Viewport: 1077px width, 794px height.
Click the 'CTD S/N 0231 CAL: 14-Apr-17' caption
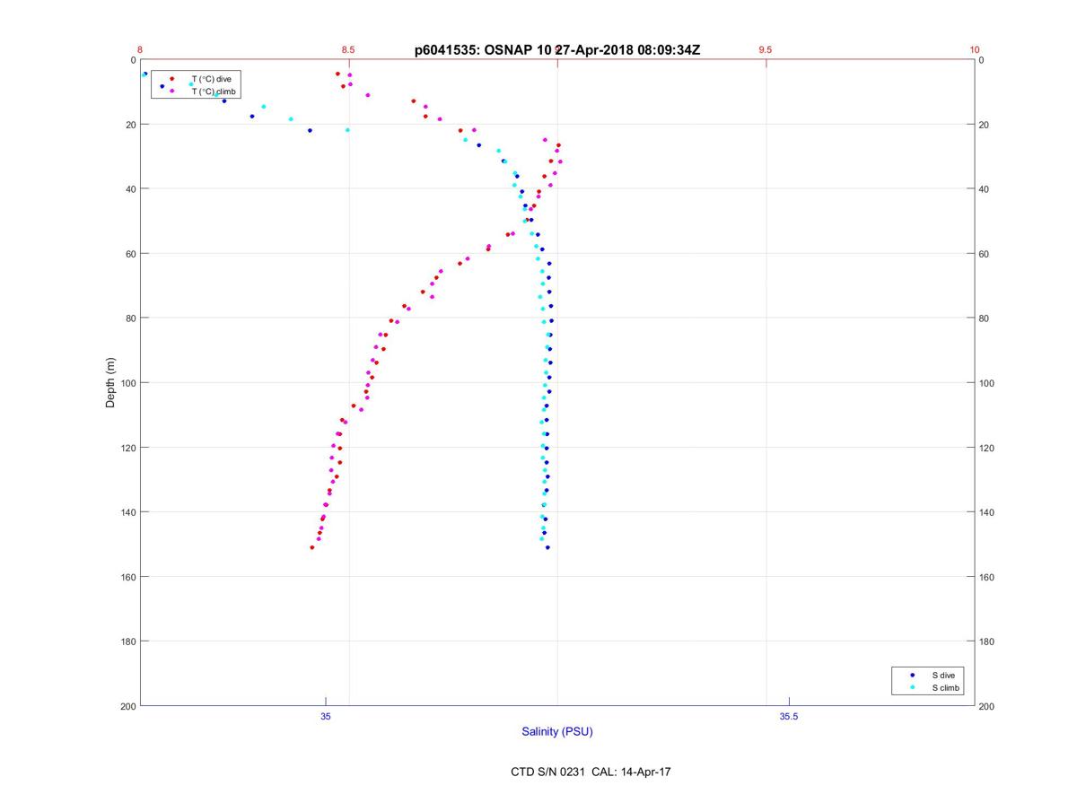591,771
